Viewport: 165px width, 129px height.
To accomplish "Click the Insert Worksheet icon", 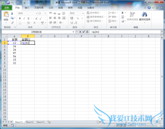I will point(49,122).
